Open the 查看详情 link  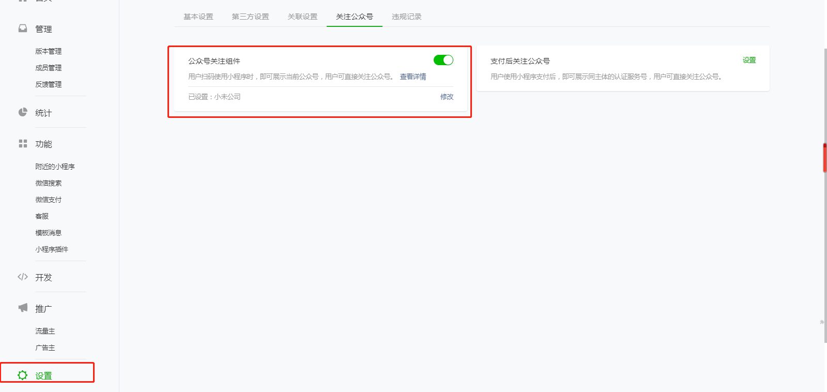click(x=412, y=77)
